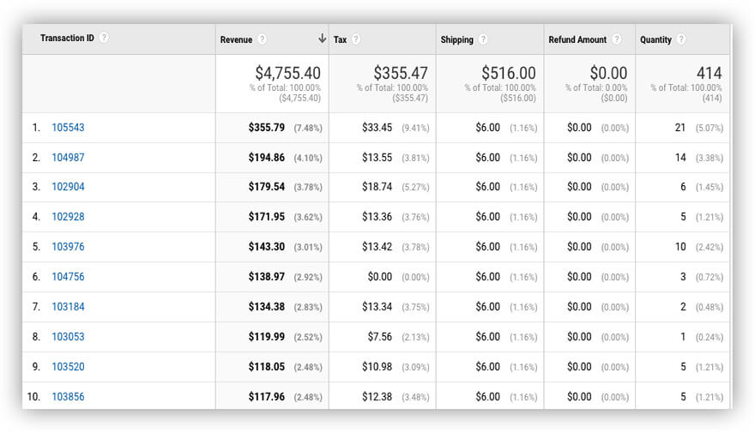755x433 pixels.
Task: Sort by the Quantity column header
Action: pos(655,39)
